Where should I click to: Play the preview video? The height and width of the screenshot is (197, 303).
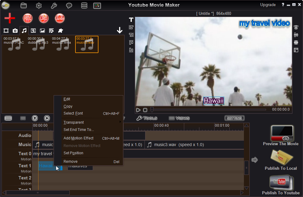coord(138,110)
